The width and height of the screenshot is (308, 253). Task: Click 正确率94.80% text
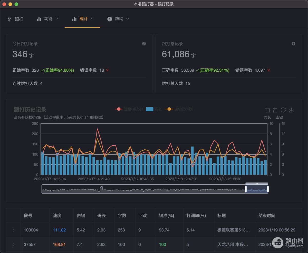(x=59, y=70)
